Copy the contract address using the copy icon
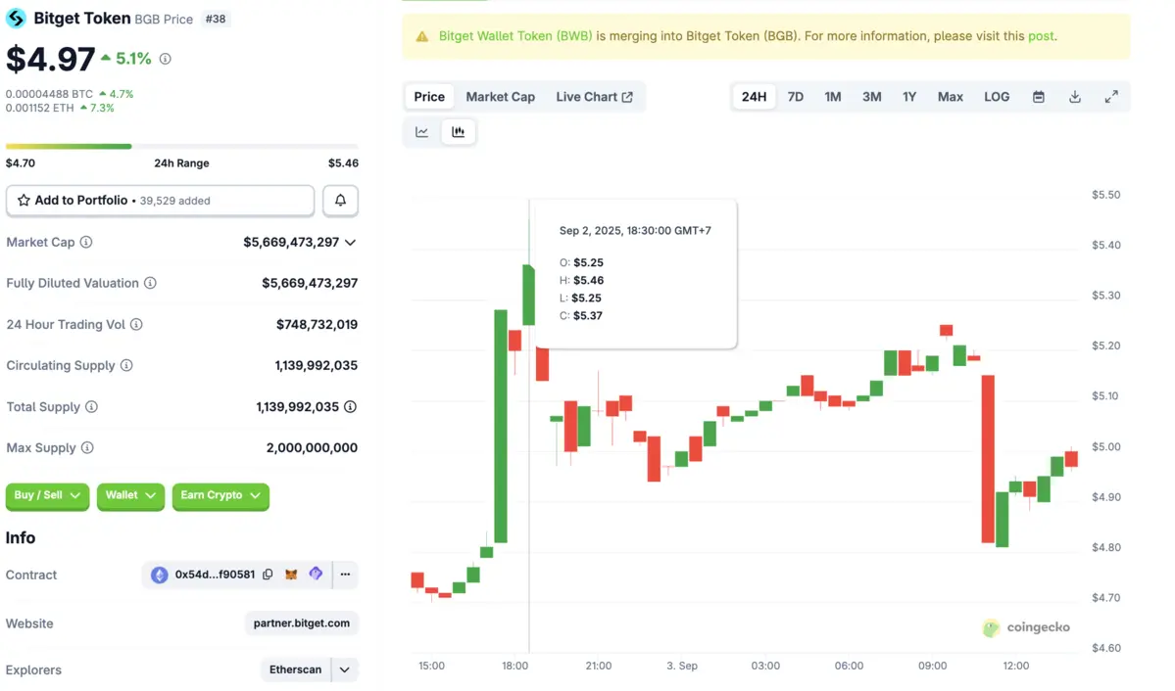Viewport: 1175px width, 691px height. click(x=268, y=575)
